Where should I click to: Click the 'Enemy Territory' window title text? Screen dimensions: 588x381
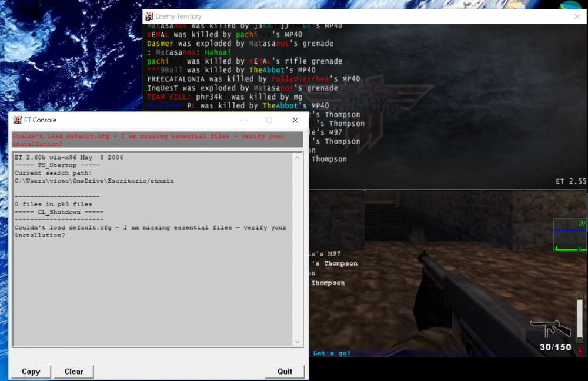click(x=178, y=16)
